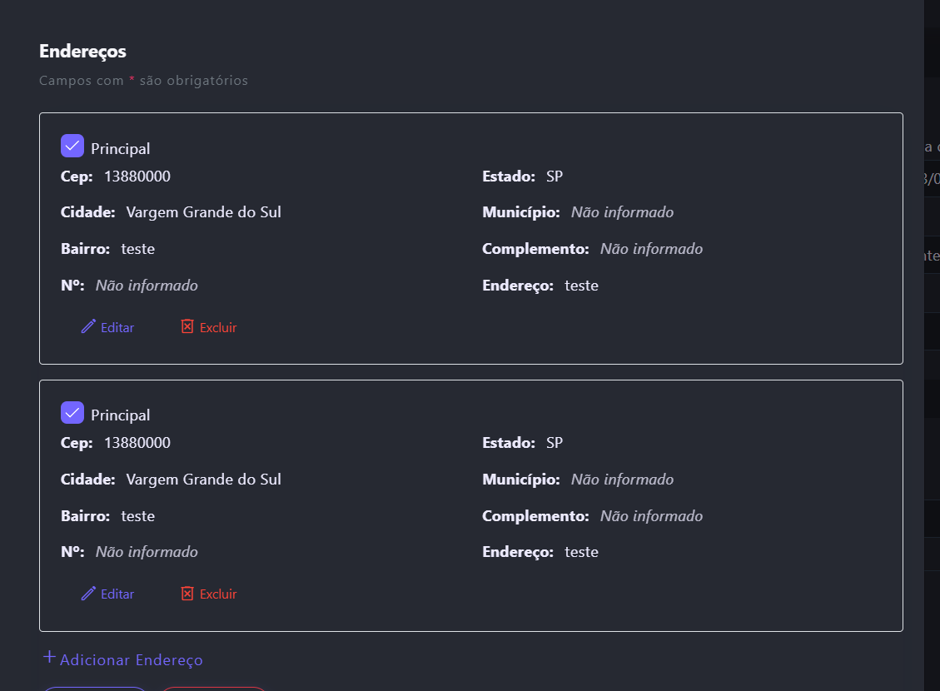Uncheck Principal checkbox on the first address

(x=72, y=147)
